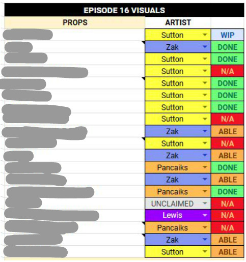Open Sutton dropdown beside the ABLE status
This screenshot has width=246, height=262.
tap(205, 251)
